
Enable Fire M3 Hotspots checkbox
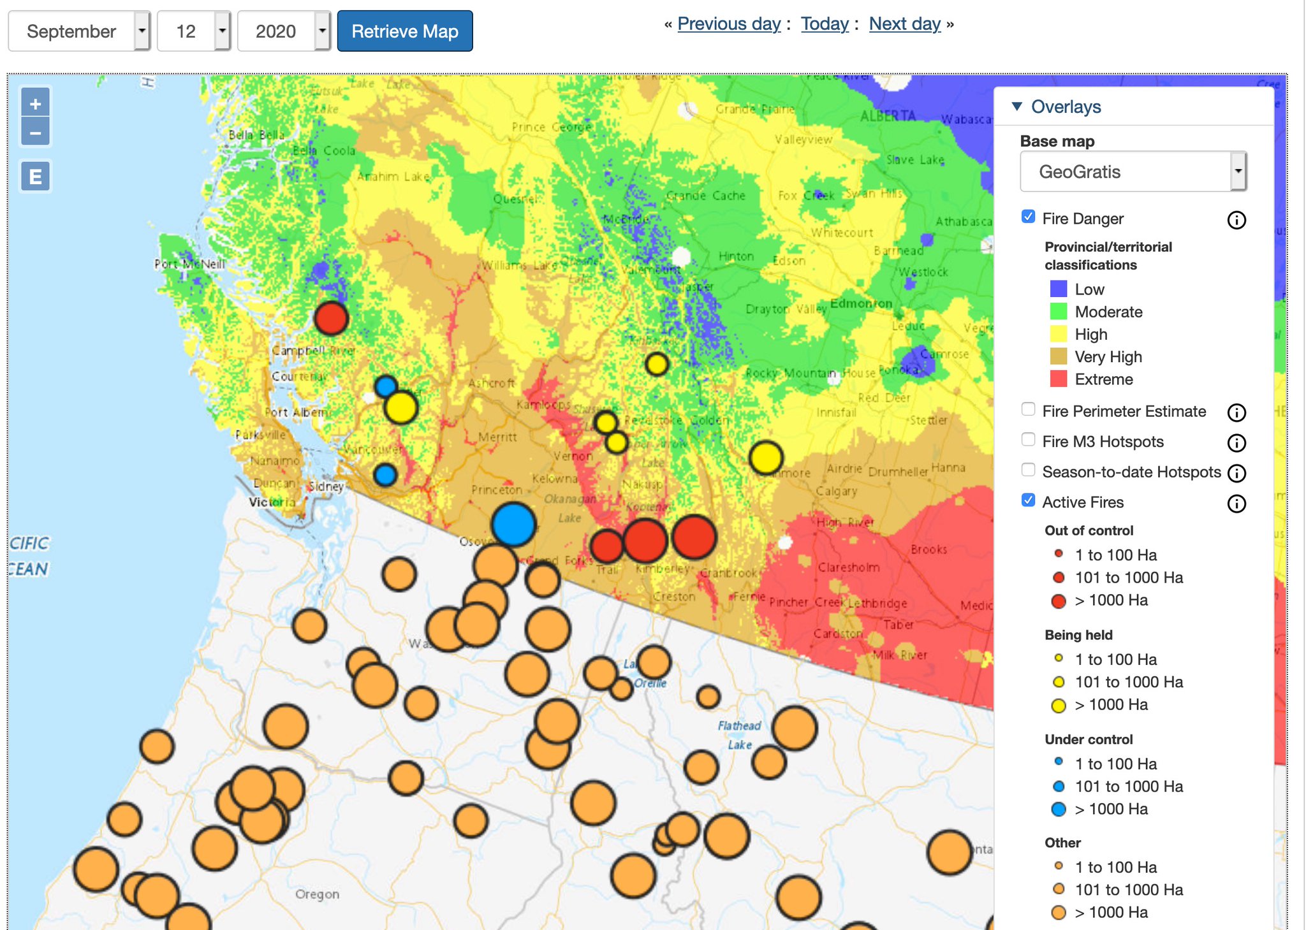[1028, 439]
